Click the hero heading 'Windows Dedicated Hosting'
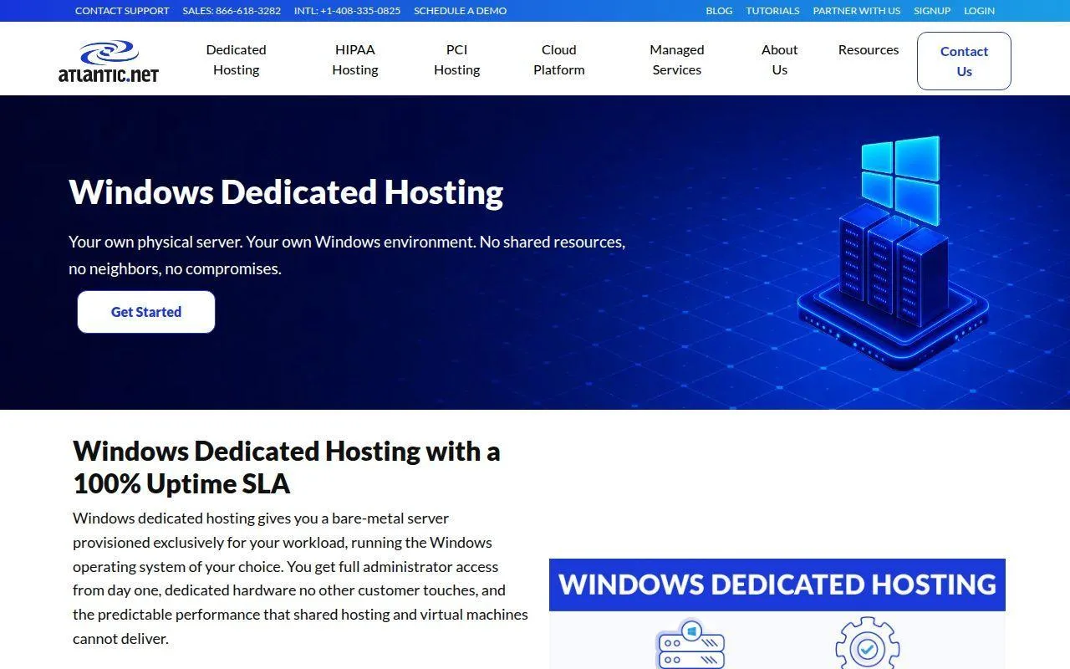Screen dimensions: 1070x669 pos(286,192)
